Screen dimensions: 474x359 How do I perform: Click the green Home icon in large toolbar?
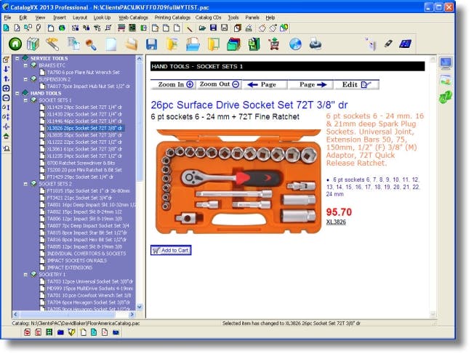click(15, 44)
